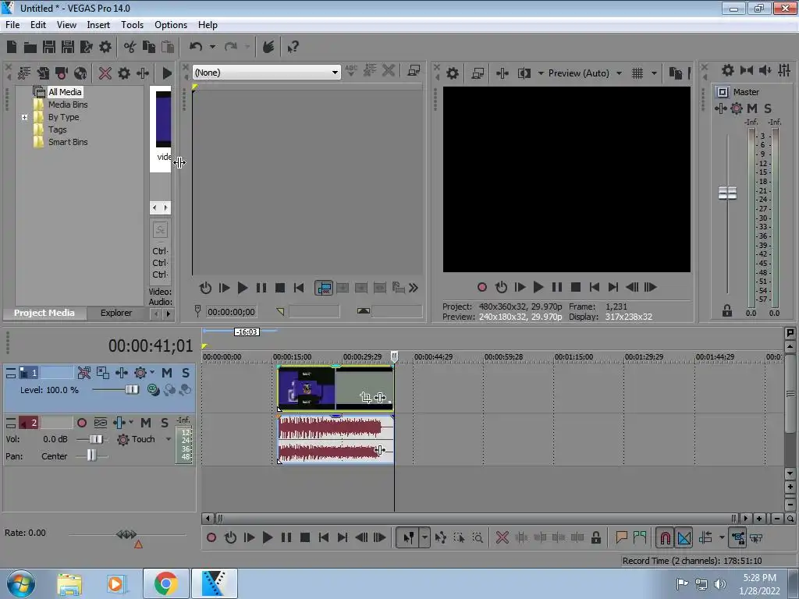Adjust Master volume fader
This screenshot has width=799, height=599.
pos(727,193)
